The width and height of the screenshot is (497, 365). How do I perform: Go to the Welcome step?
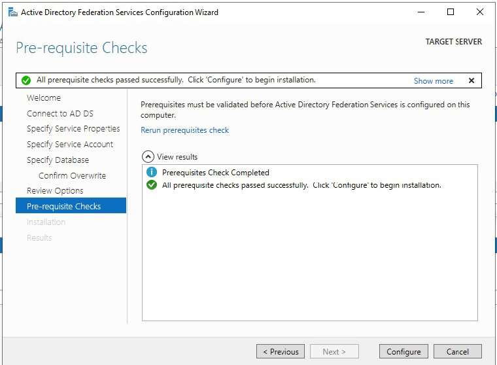click(44, 97)
